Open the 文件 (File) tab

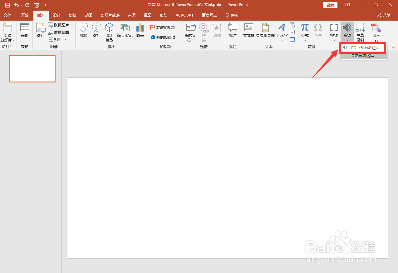tap(7, 15)
